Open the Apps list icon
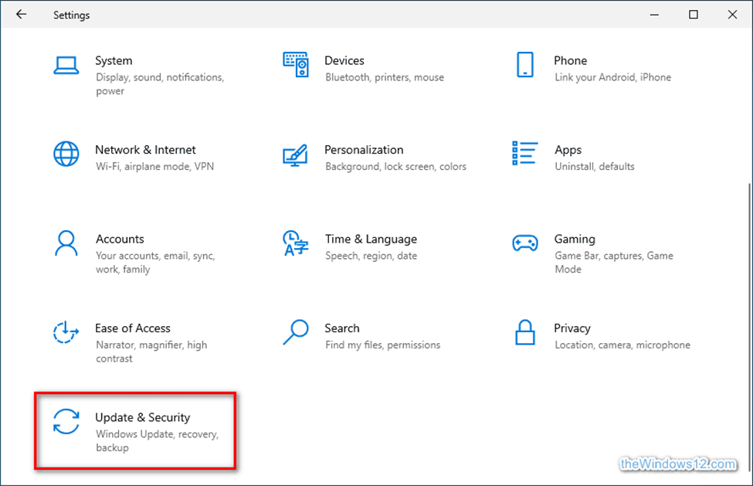The height and width of the screenshot is (486, 753). point(525,153)
